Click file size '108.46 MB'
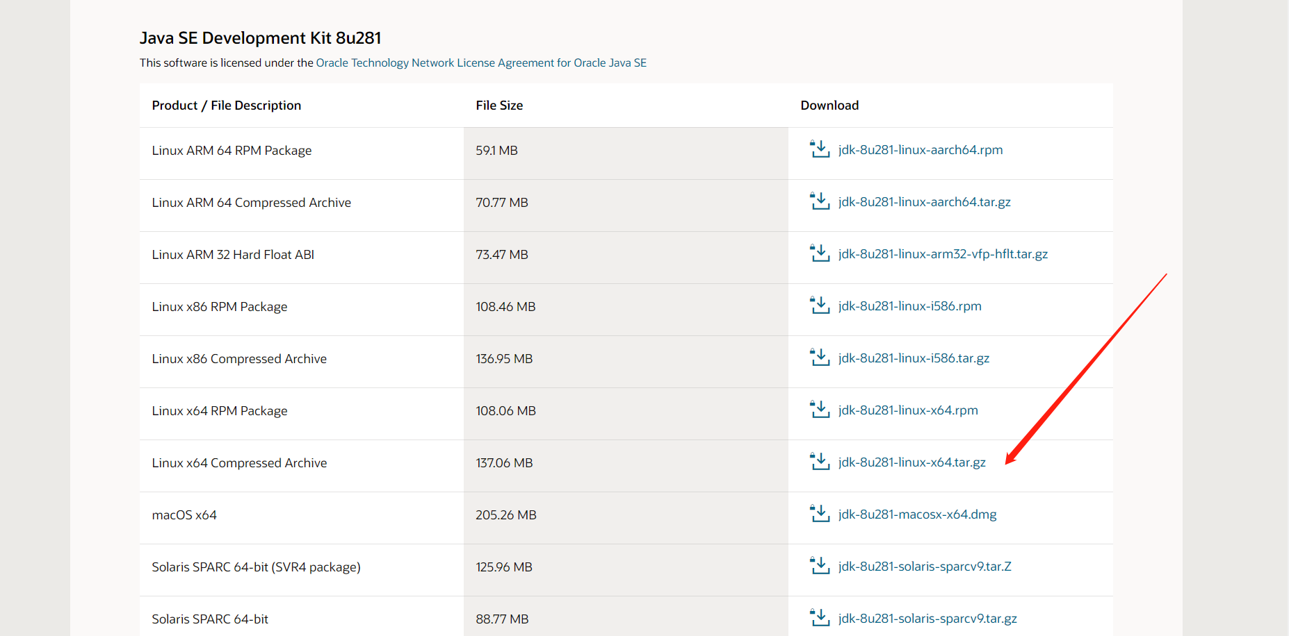 (x=505, y=307)
